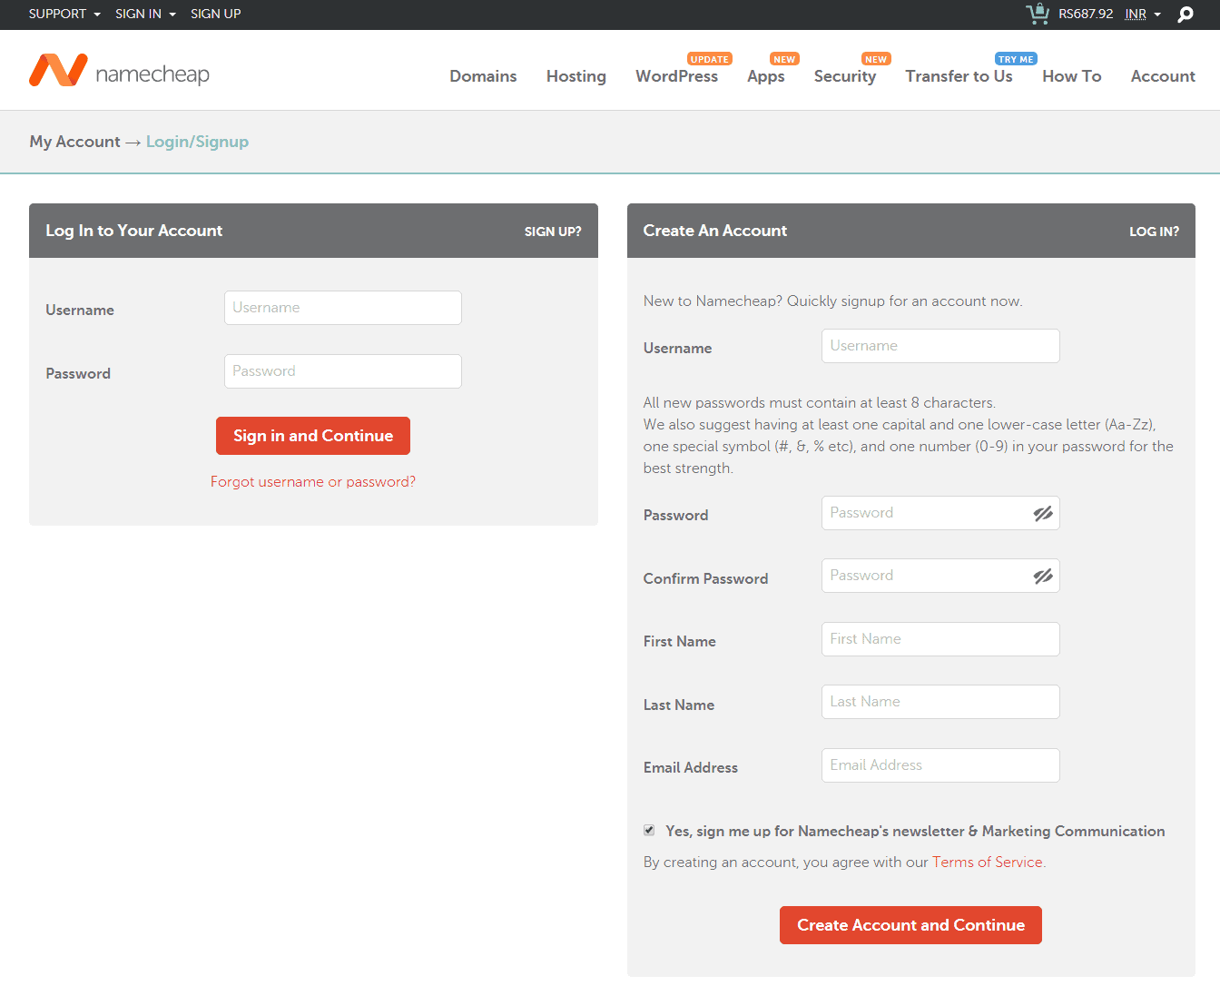Toggle Confirm Password visibility eye icon
1220x986 pixels.
click(1043, 577)
